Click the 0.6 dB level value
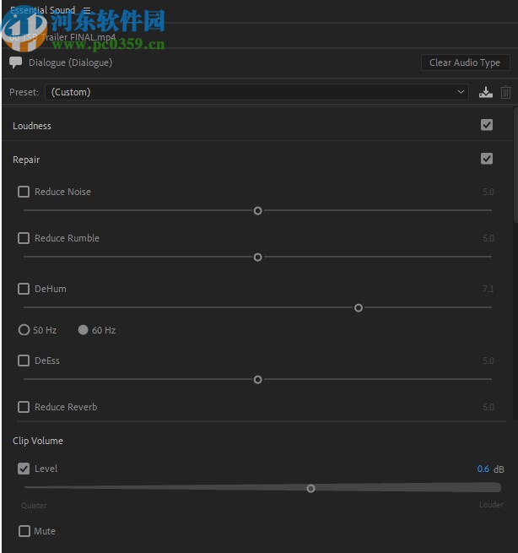Viewport: 518px width, 553px height. pos(483,469)
